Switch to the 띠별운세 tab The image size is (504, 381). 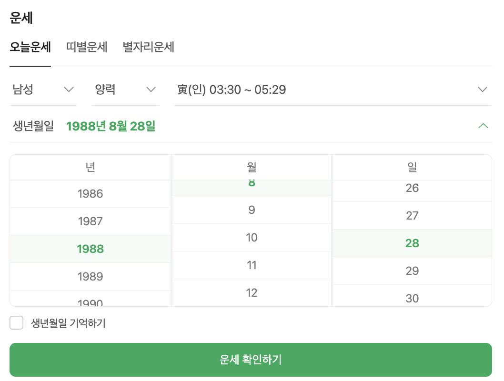click(x=87, y=48)
